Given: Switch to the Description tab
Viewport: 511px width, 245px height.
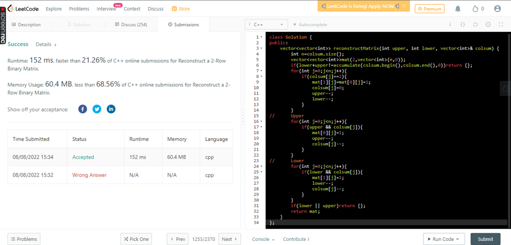Looking at the screenshot, I should 27,25.
